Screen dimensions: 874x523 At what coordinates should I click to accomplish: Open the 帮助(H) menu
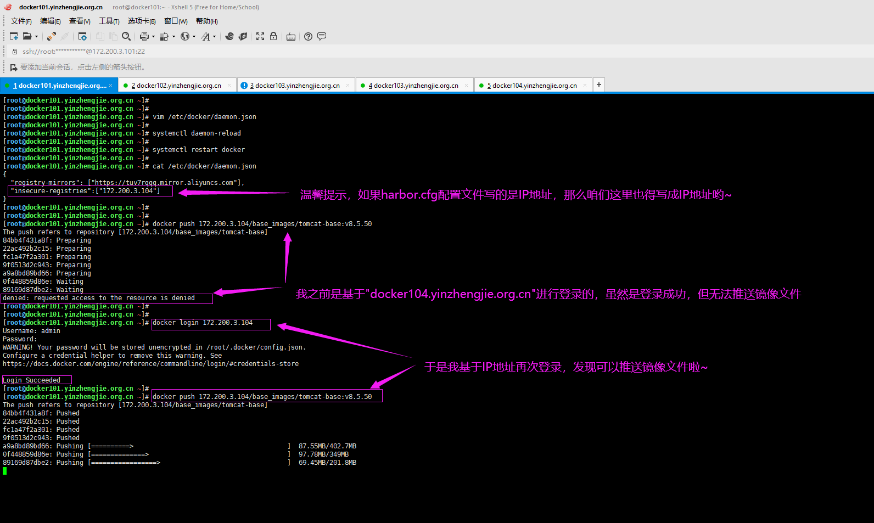tap(207, 21)
